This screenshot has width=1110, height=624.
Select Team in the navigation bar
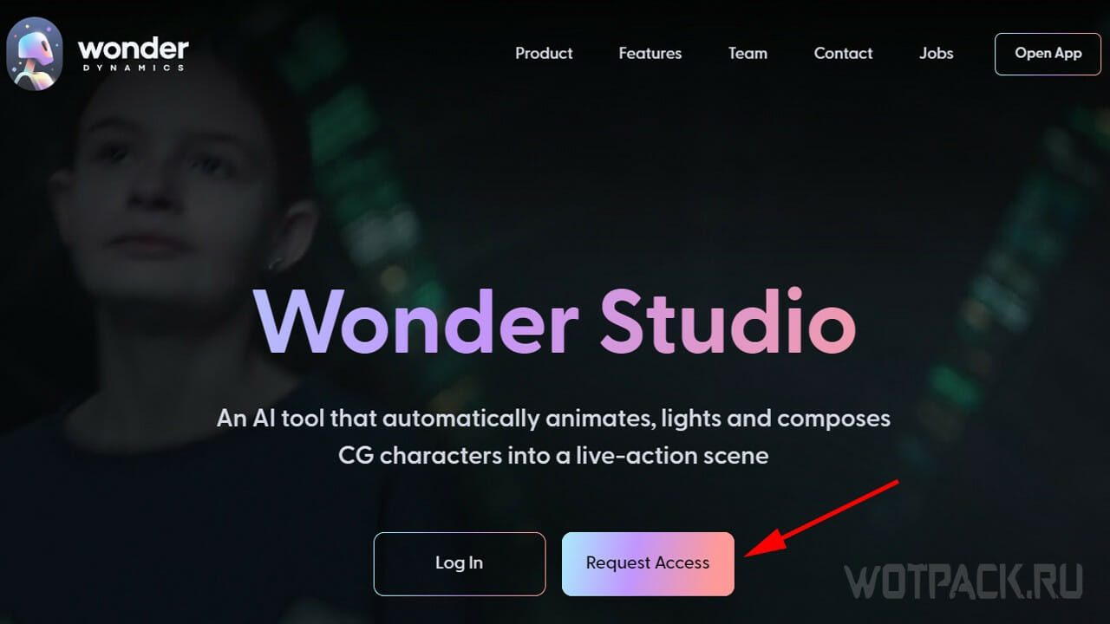pos(748,53)
